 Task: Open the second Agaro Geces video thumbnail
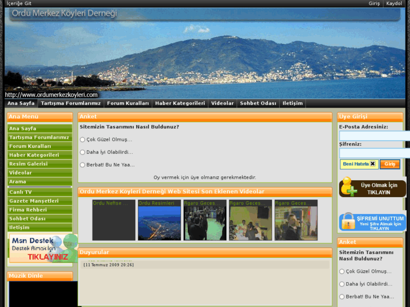250,220
